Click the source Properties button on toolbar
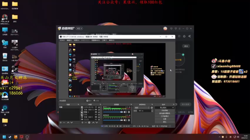Viewport: 250px width, 140px height. [89, 100]
